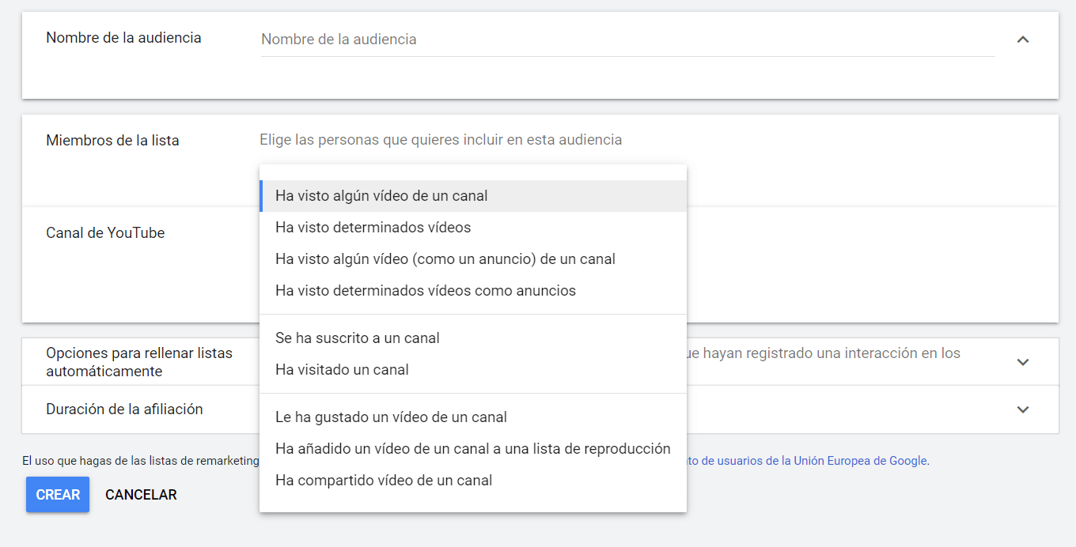Viewport: 1076px width, 547px height.
Task: Expand Opciones para rellenar listas chevron arrow
Action: tap(1022, 362)
